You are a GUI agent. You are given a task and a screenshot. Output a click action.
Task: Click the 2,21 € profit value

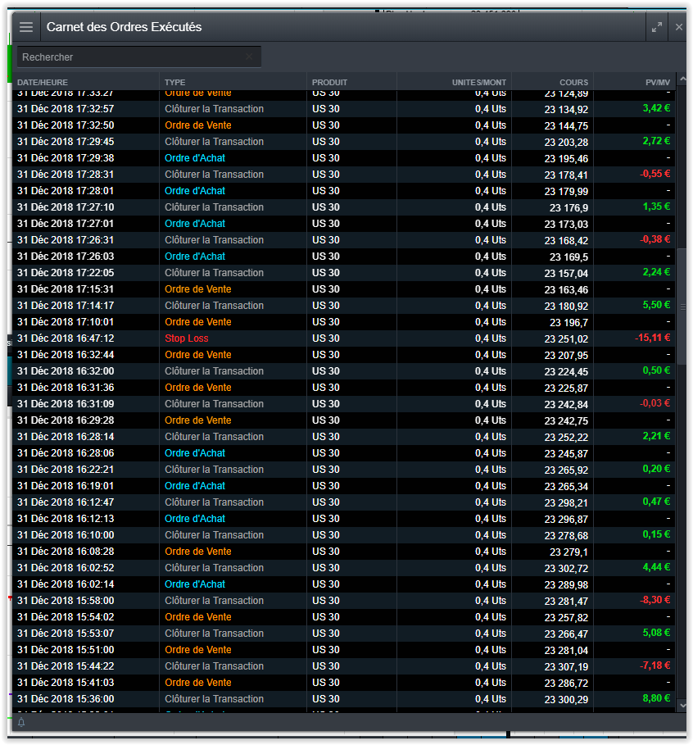[x=656, y=436]
